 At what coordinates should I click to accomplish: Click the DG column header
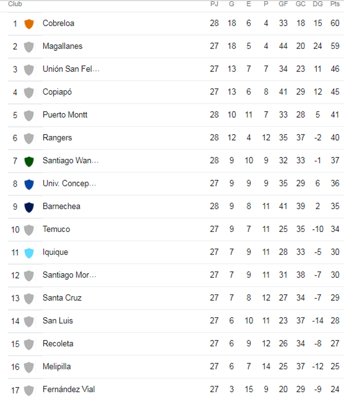317,4
